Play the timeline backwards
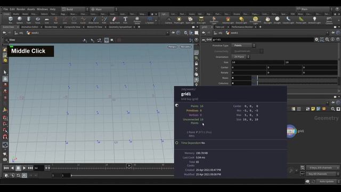 [x=12, y=168]
